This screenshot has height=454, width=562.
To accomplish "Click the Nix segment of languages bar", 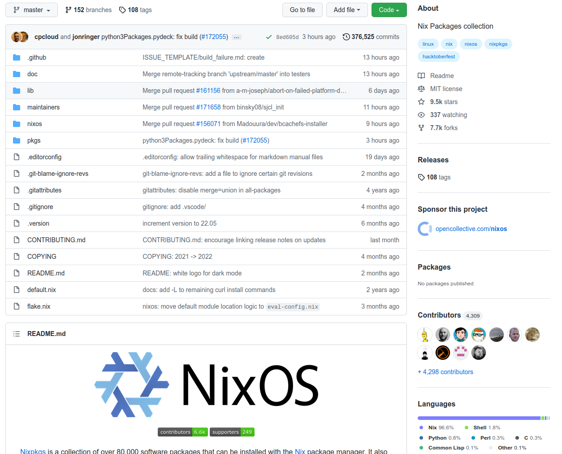I will pyautogui.click(x=479, y=418).
